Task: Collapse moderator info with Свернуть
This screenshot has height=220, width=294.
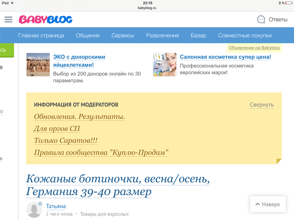Action: tap(262, 105)
